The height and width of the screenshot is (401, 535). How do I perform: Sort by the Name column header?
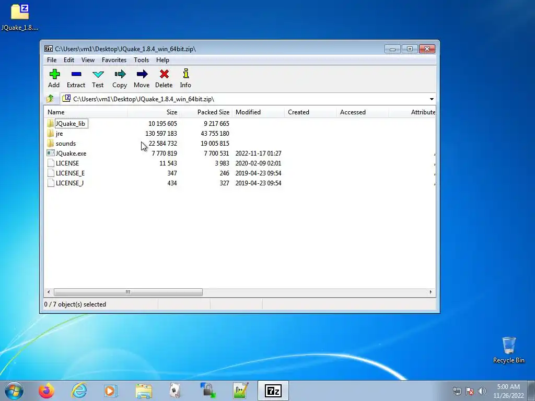point(86,112)
